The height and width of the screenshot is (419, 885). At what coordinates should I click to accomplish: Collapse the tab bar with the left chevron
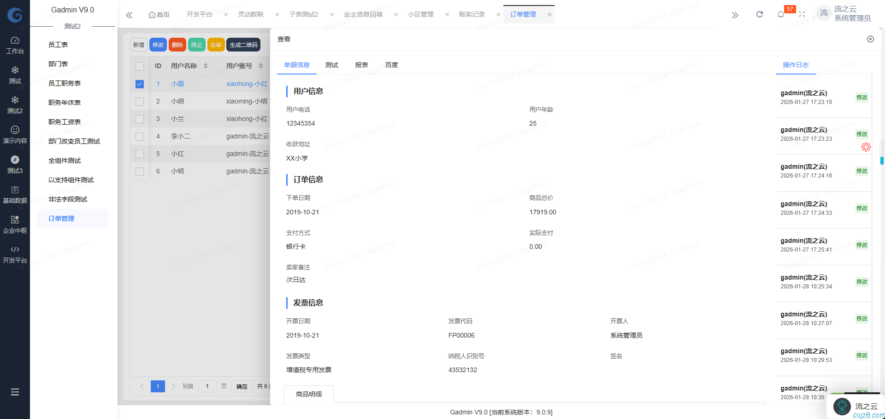(x=129, y=14)
